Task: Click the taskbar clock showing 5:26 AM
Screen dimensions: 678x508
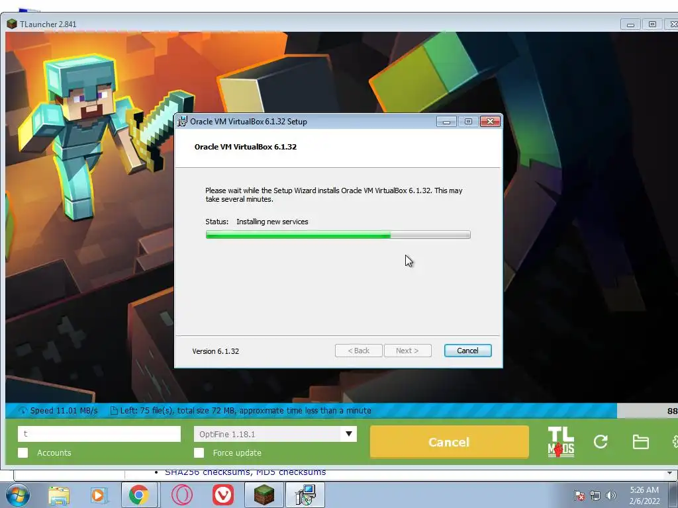Action: [x=644, y=495]
